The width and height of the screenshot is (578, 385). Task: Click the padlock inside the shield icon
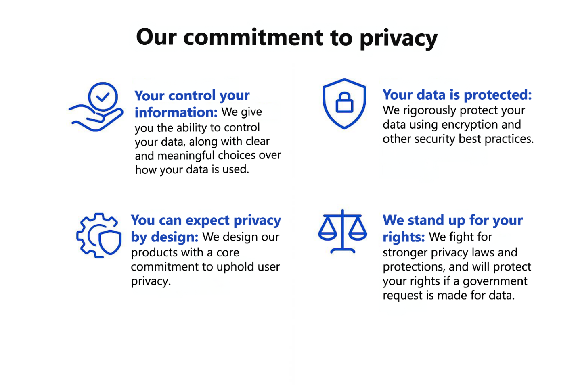click(344, 102)
